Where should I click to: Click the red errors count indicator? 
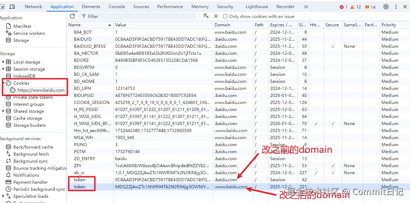click(x=343, y=7)
